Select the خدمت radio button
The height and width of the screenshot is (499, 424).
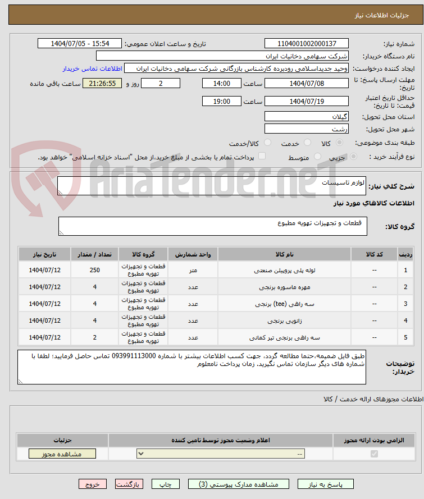click(307, 143)
